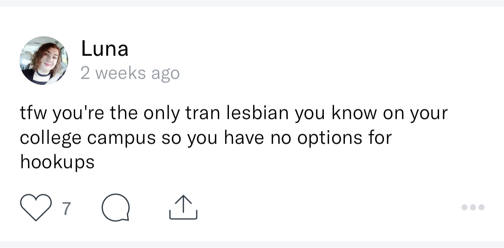Viewport: 504px width, 248px height.
Task: Like the post with the heart icon
Action: (x=36, y=207)
